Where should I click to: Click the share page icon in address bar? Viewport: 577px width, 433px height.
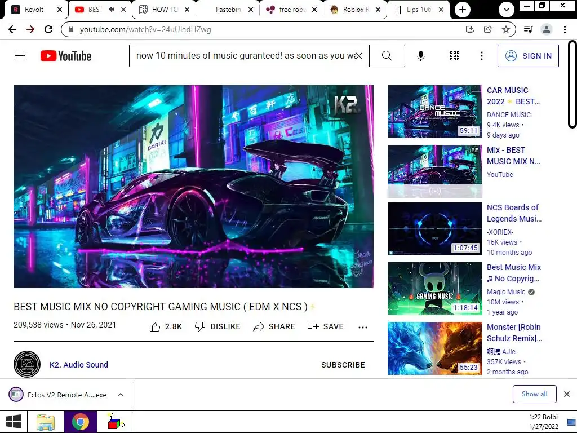pyautogui.click(x=488, y=29)
